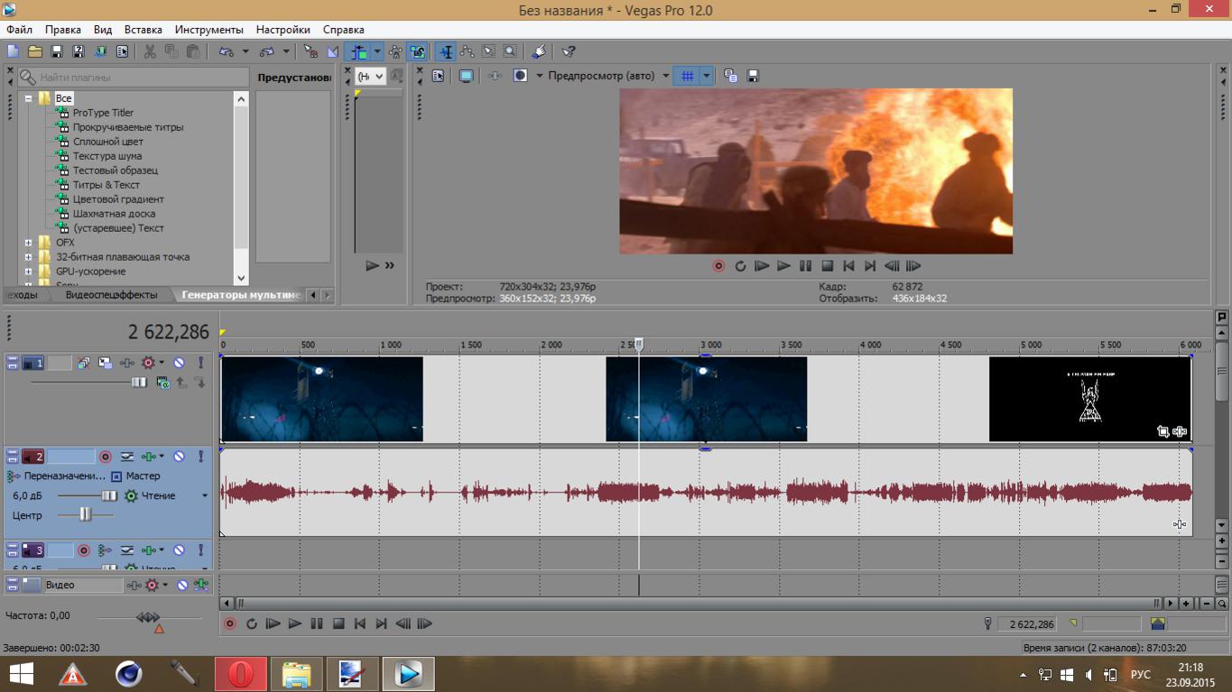1232x692 pixels.
Task: Select Титры & Текст generator
Action: tap(106, 185)
